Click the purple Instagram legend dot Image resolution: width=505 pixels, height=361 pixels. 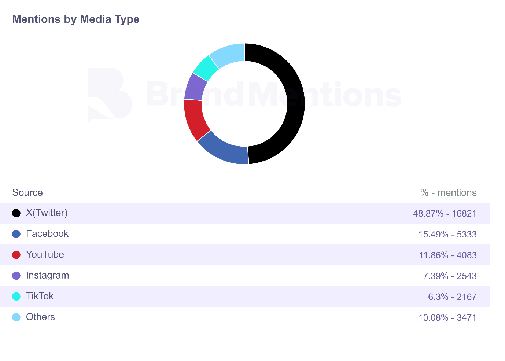pos(16,276)
